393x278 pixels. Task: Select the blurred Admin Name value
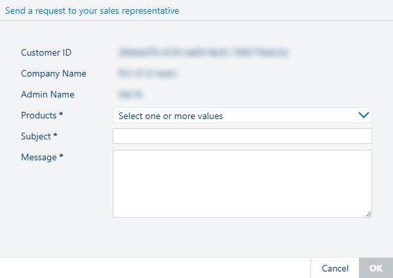coord(133,94)
